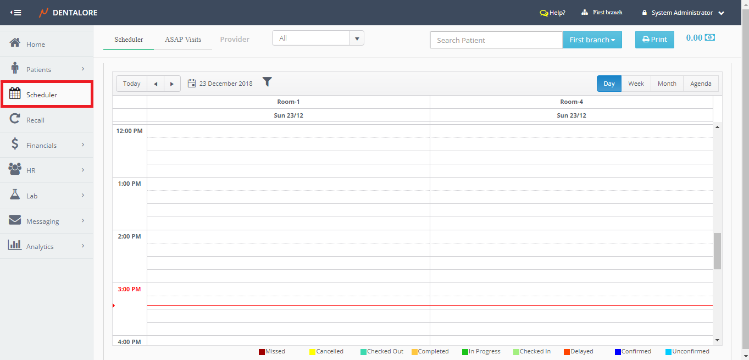Go to next day arrow
Image resolution: width=749 pixels, height=360 pixels.
coord(172,84)
